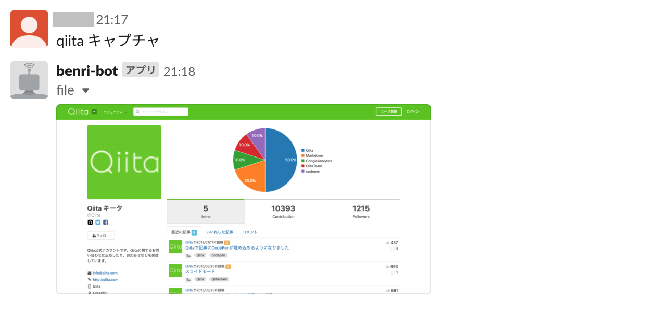Click the codepen tag on the first article
The width and height of the screenshot is (657, 313).
point(219,255)
